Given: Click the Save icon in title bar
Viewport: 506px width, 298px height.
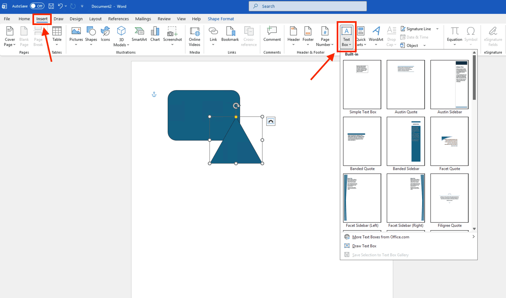Looking at the screenshot, I should 51,6.
